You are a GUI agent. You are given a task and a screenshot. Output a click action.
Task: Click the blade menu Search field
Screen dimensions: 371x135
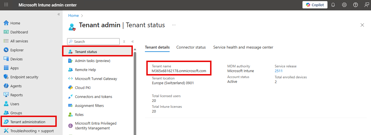[94, 42]
